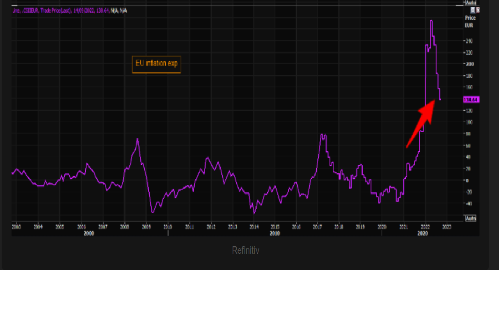Click the 138.64 last price label

point(471,100)
